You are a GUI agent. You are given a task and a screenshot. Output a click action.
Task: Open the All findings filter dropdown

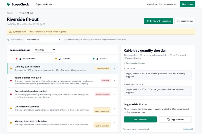coord(44,50)
